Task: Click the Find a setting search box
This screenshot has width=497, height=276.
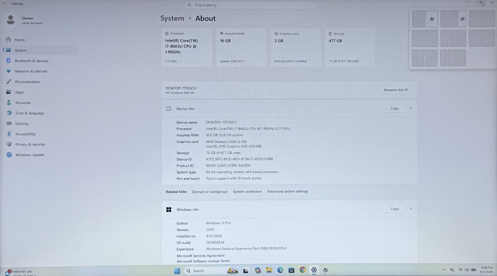Action: [251, 5]
